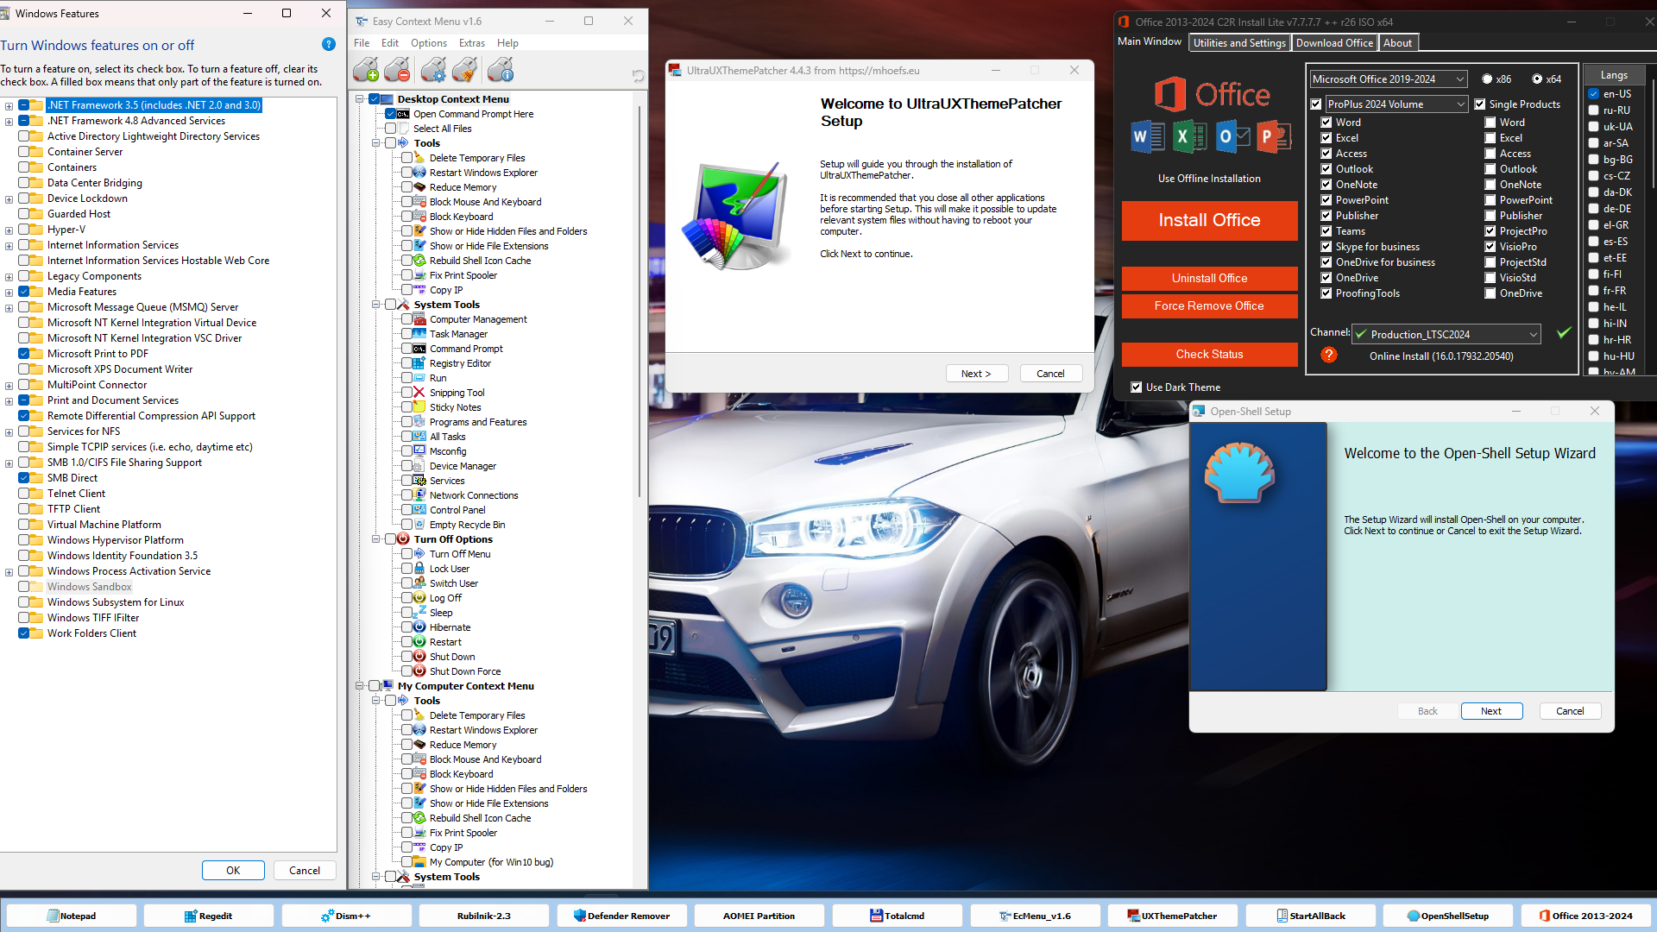
Task: Click the mouse-minus Uninstall All toolbar icon
Action: click(398, 69)
